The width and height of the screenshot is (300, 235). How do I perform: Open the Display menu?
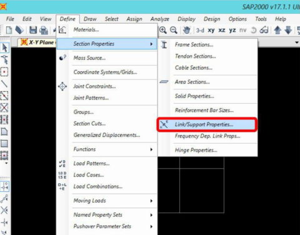point(186,19)
